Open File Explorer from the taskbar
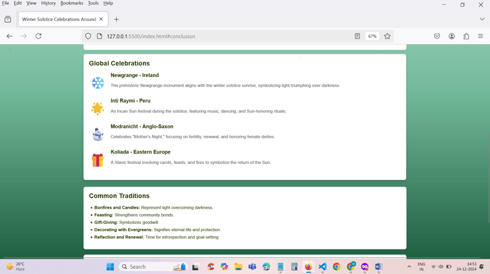The image size is (490, 274). click(x=238, y=267)
